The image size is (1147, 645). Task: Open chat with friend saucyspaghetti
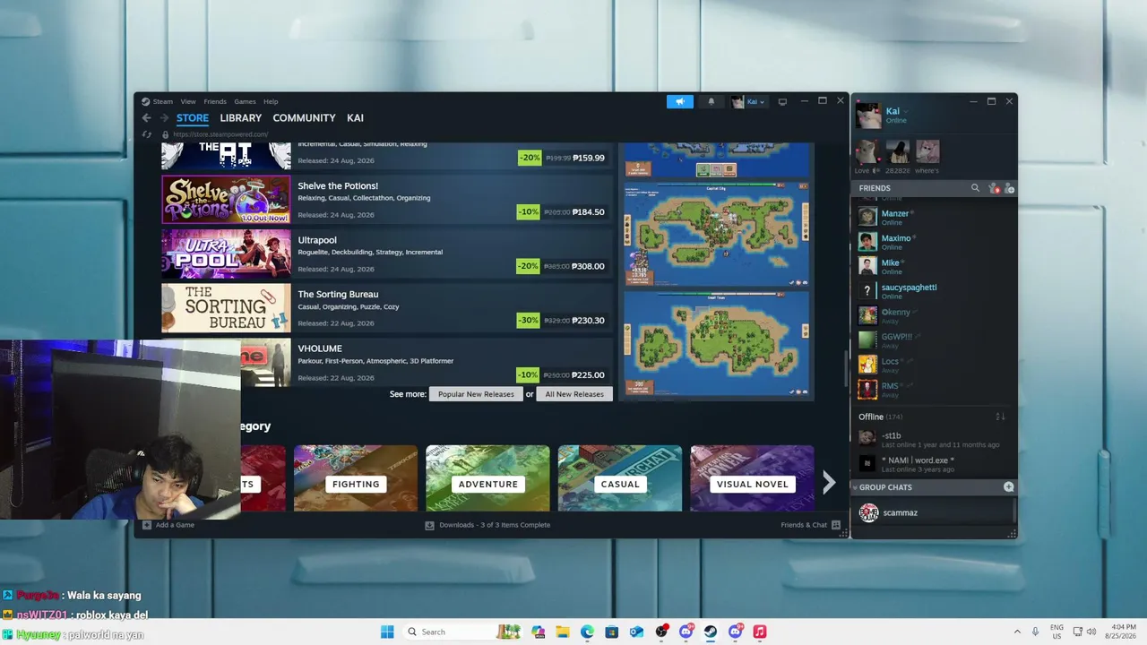click(x=933, y=291)
